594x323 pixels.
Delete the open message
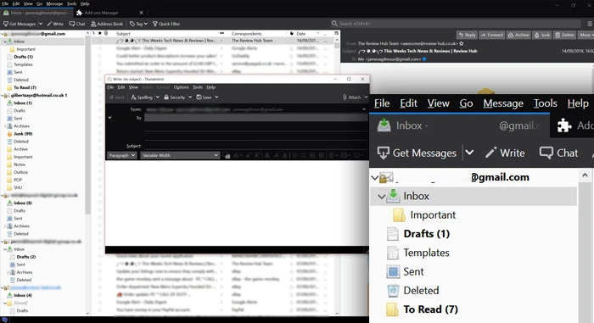[564, 35]
